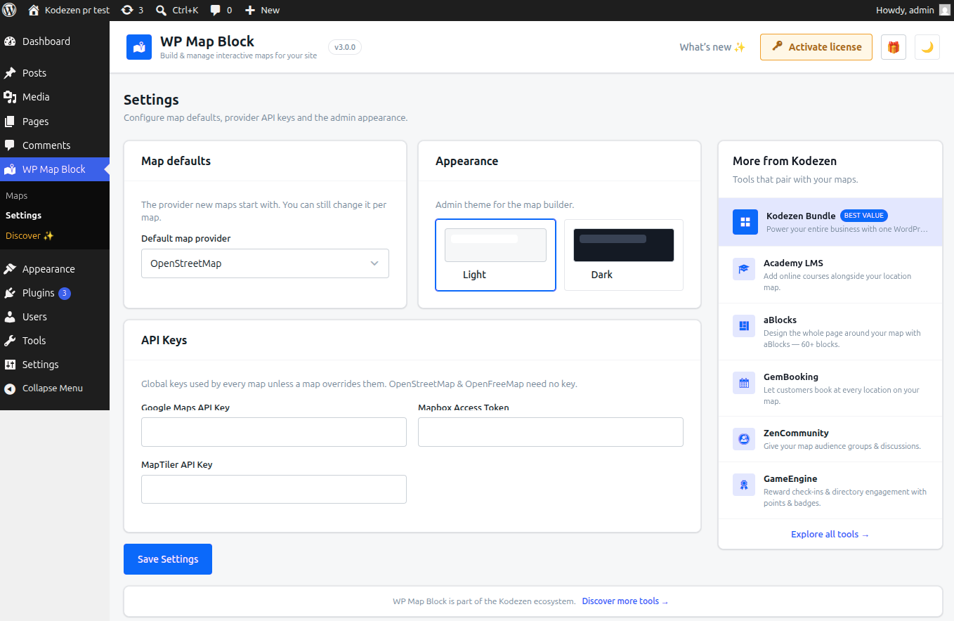Click the Tools wrench icon
The width and height of the screenshot is (954, 621).
click(x=10, y=341)
